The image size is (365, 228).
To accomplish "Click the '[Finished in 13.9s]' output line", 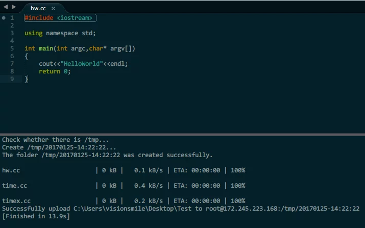I will tap(36, 216).
